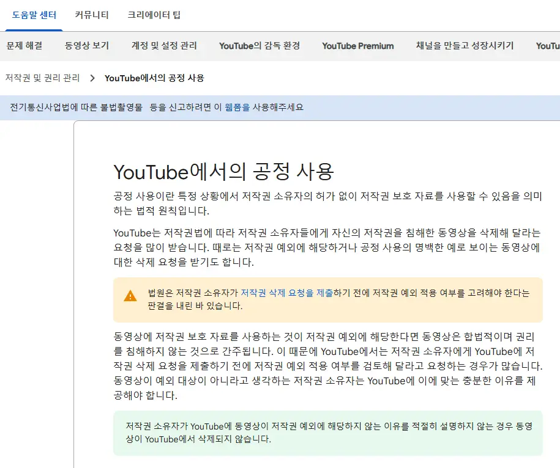The image size is (560, 468).
Task: Navigate to the YouTube Premium help section
Action: [x=357, y=46]
